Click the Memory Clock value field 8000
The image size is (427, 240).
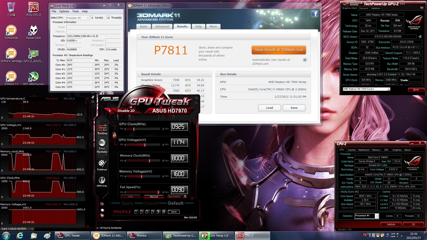coord(179,158)
